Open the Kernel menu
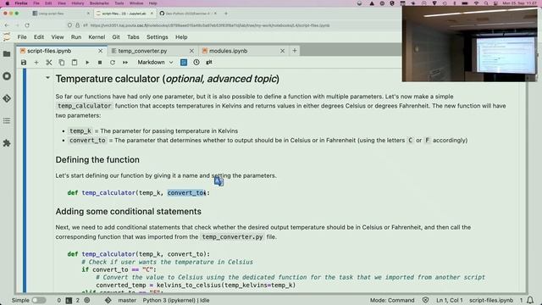Image resolution: width=542 pixels, height=305 pixels. (97, 37)
